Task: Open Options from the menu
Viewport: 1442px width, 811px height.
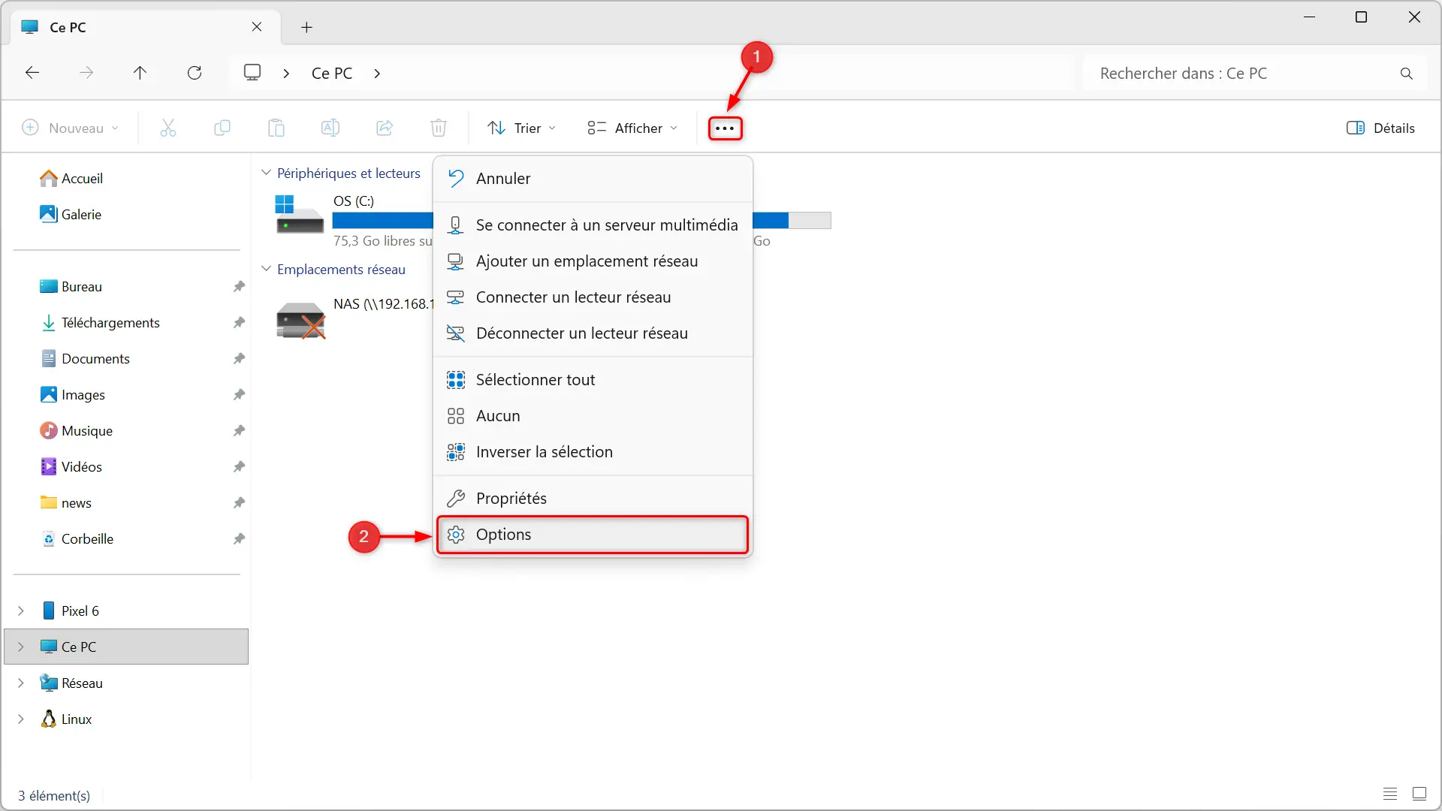Action: tap(593, 535)
